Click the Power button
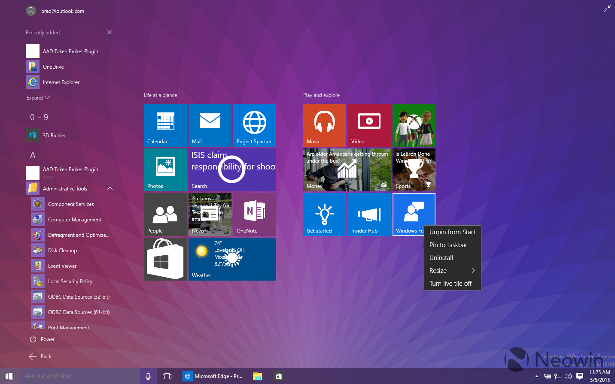The image size is (615, 384). (x=43, y=339)
